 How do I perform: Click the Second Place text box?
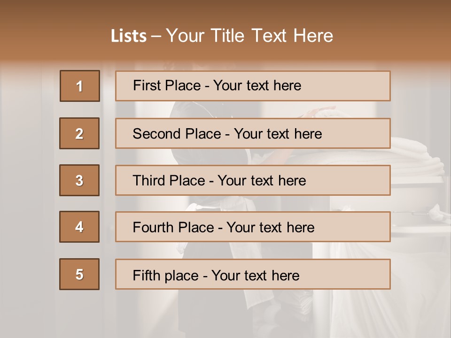[253, 133]
